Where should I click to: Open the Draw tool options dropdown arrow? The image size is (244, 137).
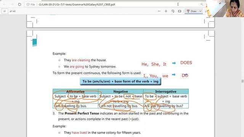pyautogui.click(x=201, y=11)
